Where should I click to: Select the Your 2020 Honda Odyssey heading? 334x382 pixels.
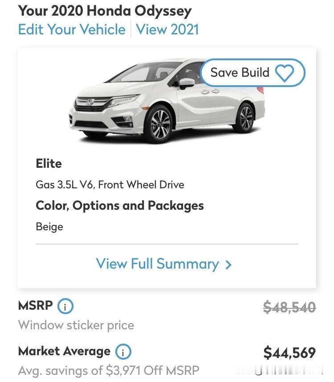coord(105,10)
